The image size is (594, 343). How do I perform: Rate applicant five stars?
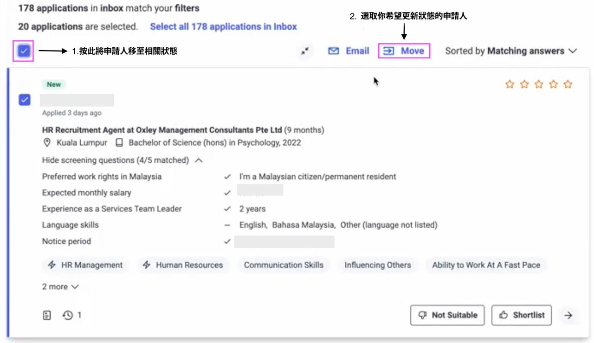click(x=568, y=84)
